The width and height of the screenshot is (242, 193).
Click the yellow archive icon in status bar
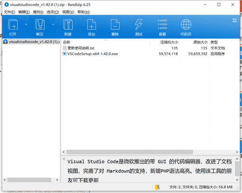pyautogui.click(x=157, y=187)
